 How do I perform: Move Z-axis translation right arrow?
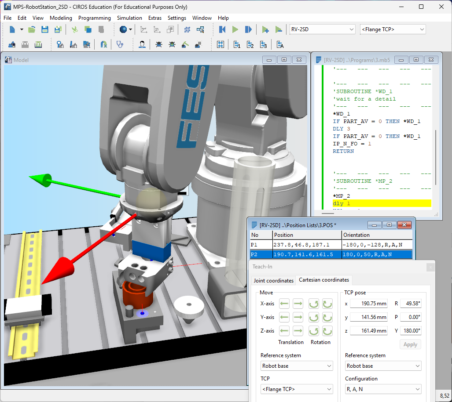298,331
